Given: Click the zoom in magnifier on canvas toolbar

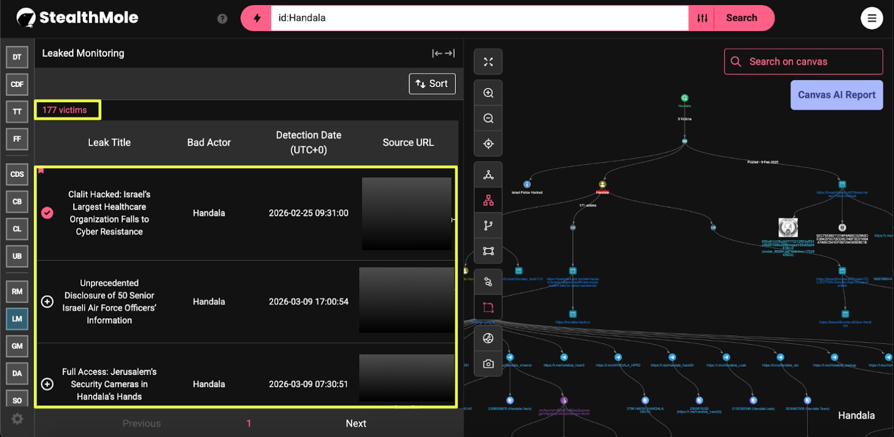Looking at the screenshot, I should 488,93.
